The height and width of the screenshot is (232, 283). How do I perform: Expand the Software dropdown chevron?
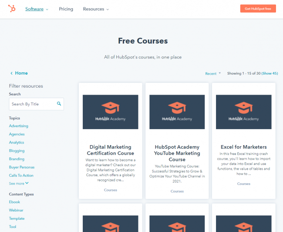47,10
